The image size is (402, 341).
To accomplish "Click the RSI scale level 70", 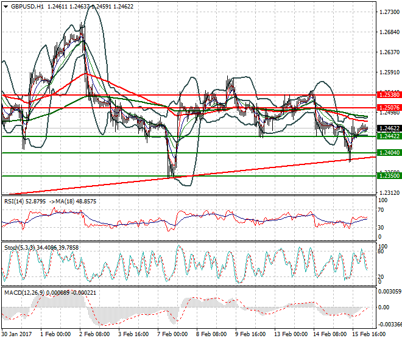I will (381, 210).
